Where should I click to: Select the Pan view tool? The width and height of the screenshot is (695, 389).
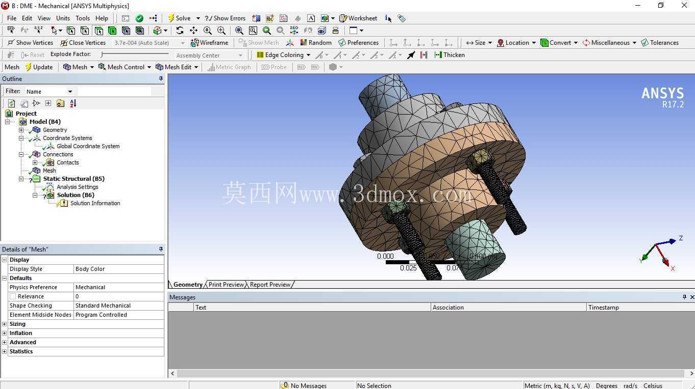click(193, 31)
